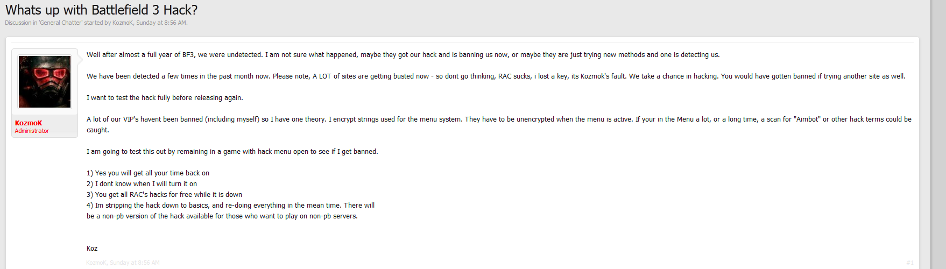Image resolution: width=946 pixels, height=269 pixels.
Task: Click KozmoK author link in post footer
Action: (x=96, y=263)
